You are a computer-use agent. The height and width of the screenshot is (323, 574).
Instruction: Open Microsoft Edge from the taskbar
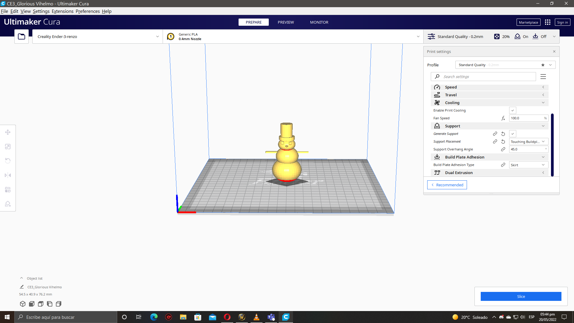pyautogui.click(x=154, y=317)
